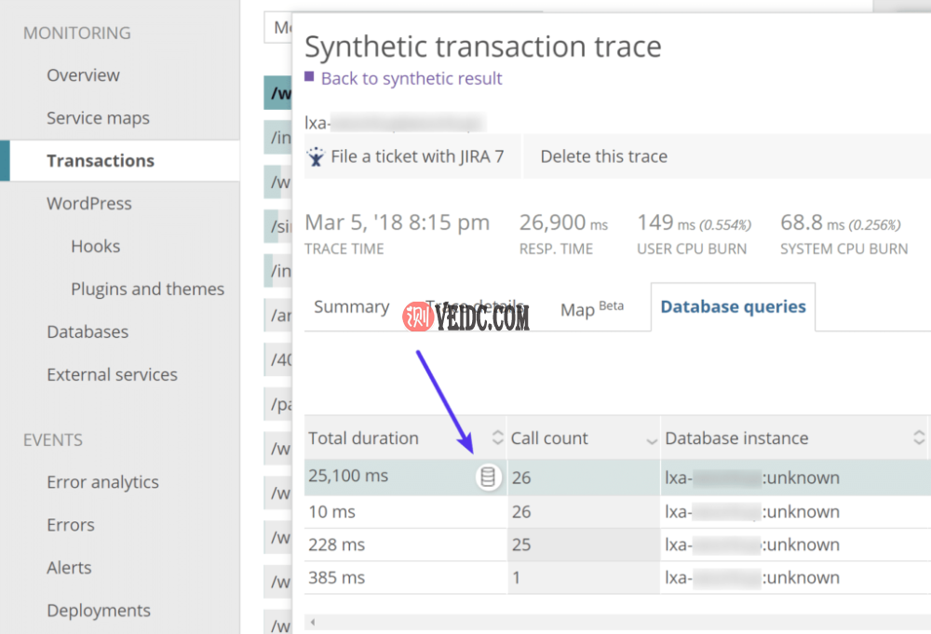Viewport: 931px width, 634px height.
Task: Click the left arrow of the horizontal scrollbar
Action: [x=312, y=622]
